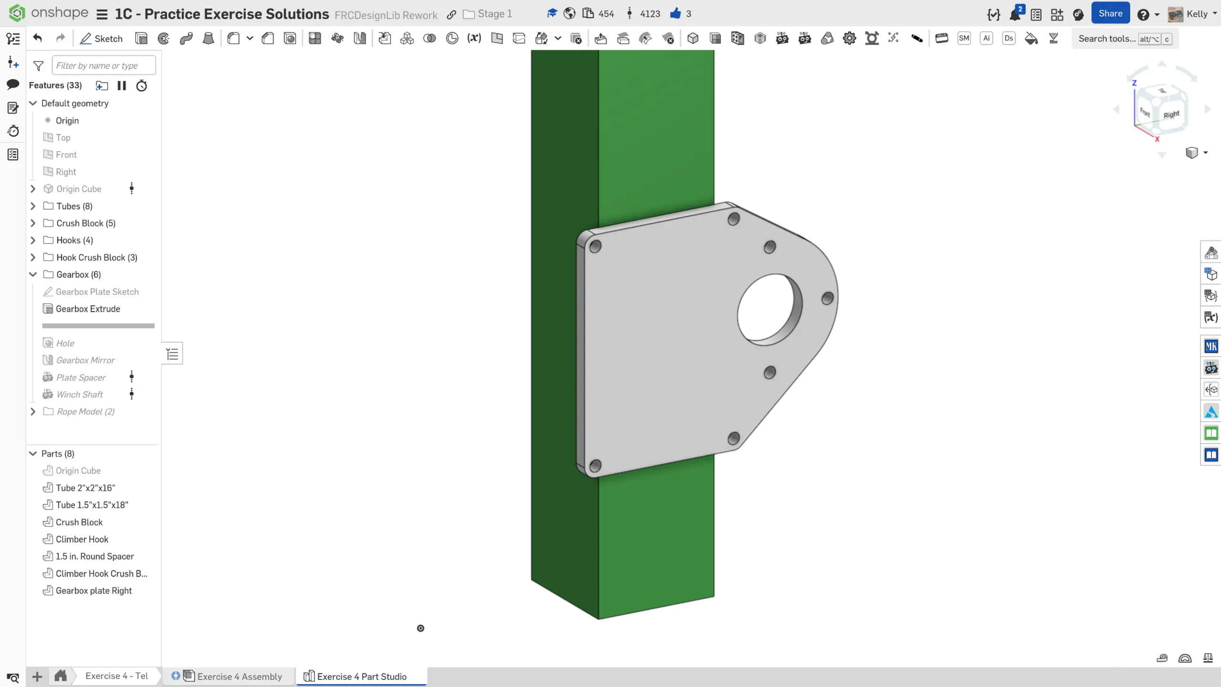Click the notifications bell icon
The width and height of the screenshot is (1221, 687).
pyautogui.click(x=1015, y=14)
